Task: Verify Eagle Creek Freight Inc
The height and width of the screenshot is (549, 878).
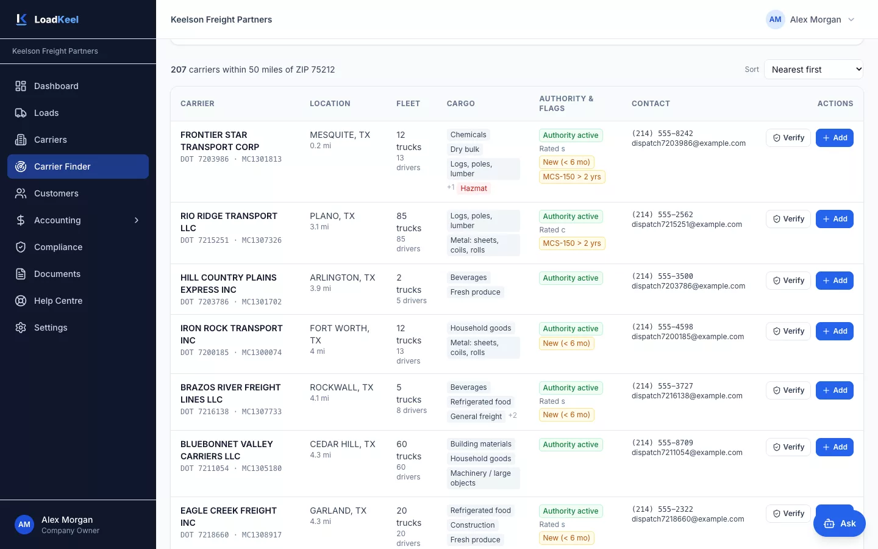Action: tap(788, 514)
